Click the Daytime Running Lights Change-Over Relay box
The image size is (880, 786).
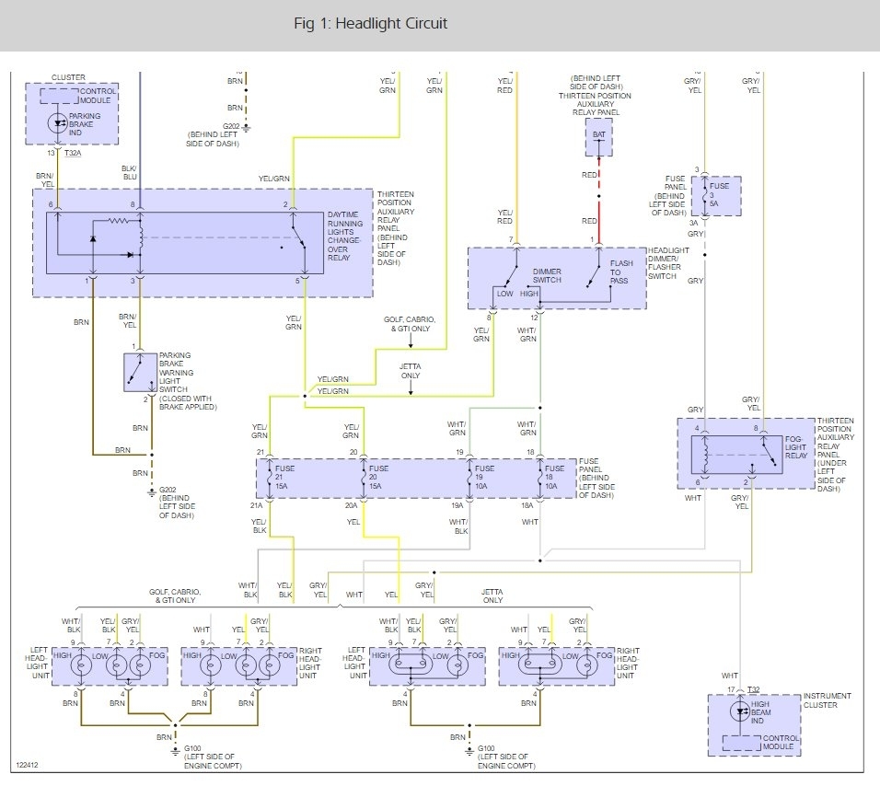click(185, 243)
